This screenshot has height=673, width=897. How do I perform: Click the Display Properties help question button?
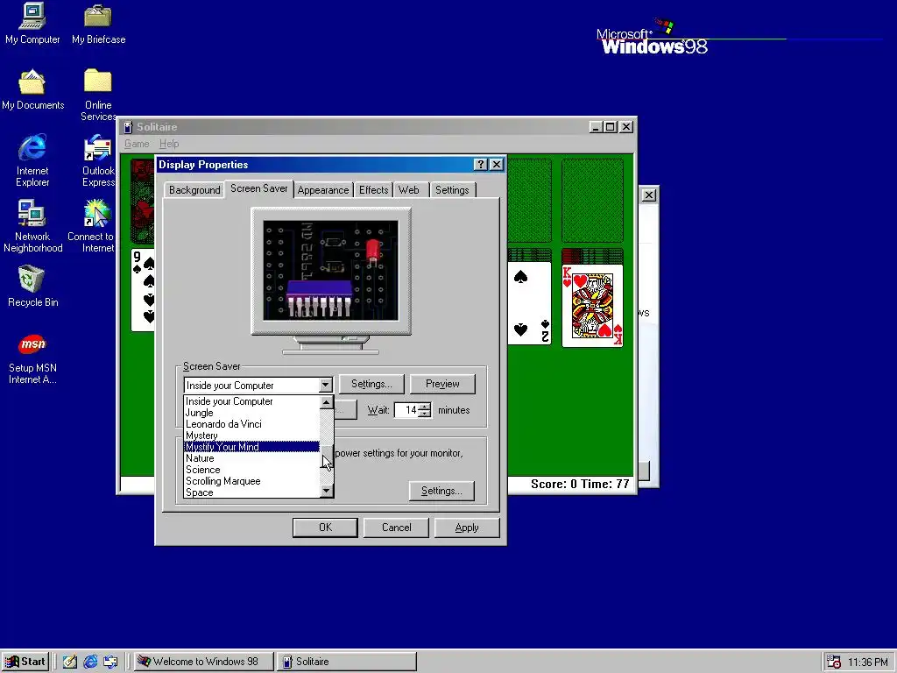(481, 165)
